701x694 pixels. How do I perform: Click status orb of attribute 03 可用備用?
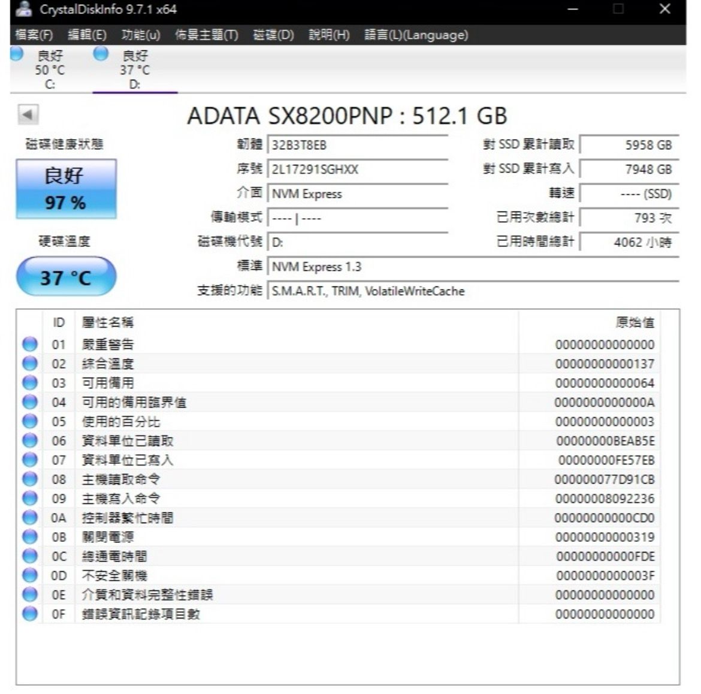click(x=30, y=382)
